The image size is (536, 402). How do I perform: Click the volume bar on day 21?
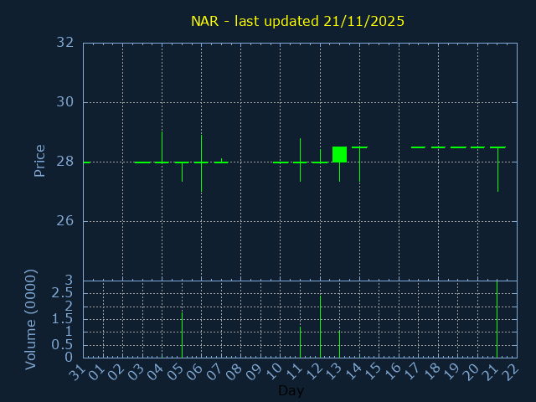tap(497, 320)
